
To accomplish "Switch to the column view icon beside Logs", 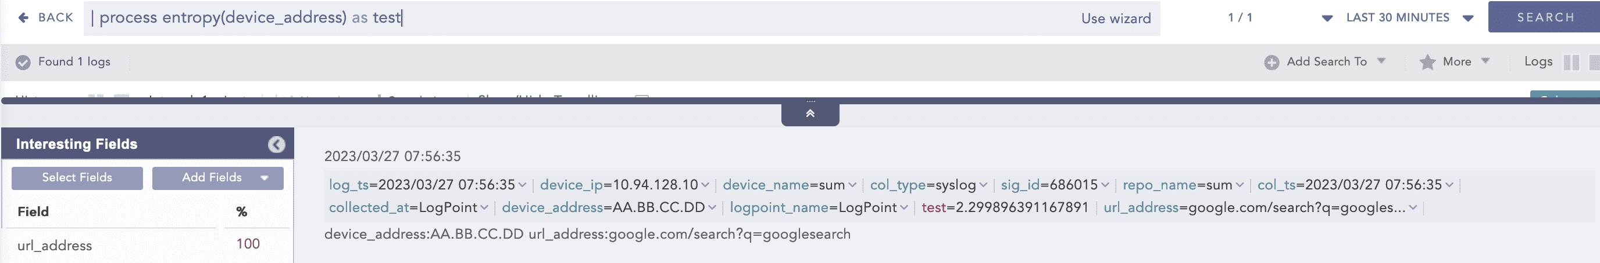I will point(1571,63).
